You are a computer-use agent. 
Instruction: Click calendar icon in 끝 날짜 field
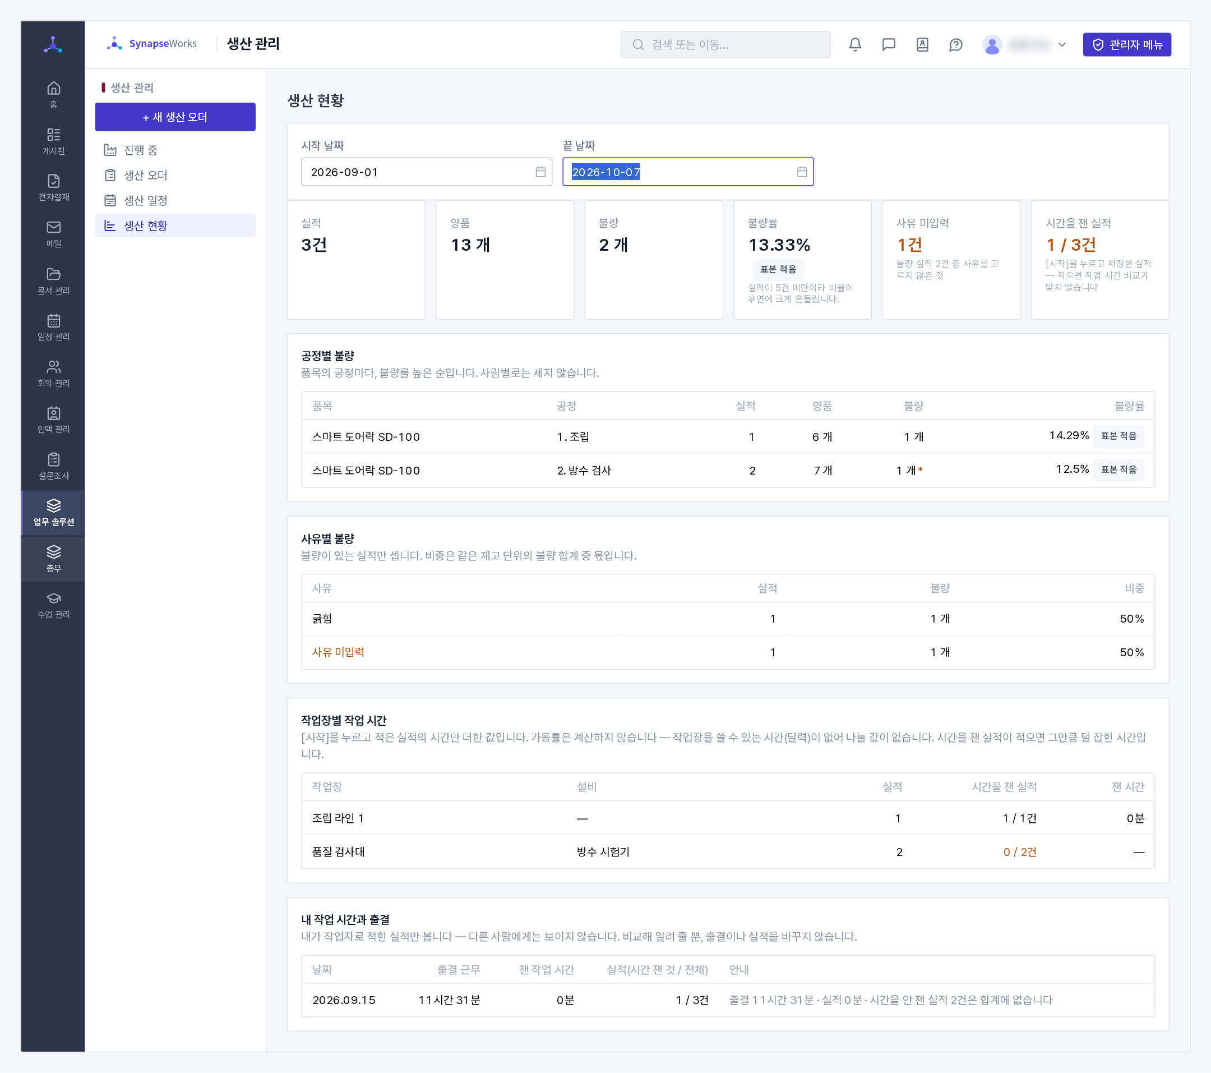(x=802, y=172)
